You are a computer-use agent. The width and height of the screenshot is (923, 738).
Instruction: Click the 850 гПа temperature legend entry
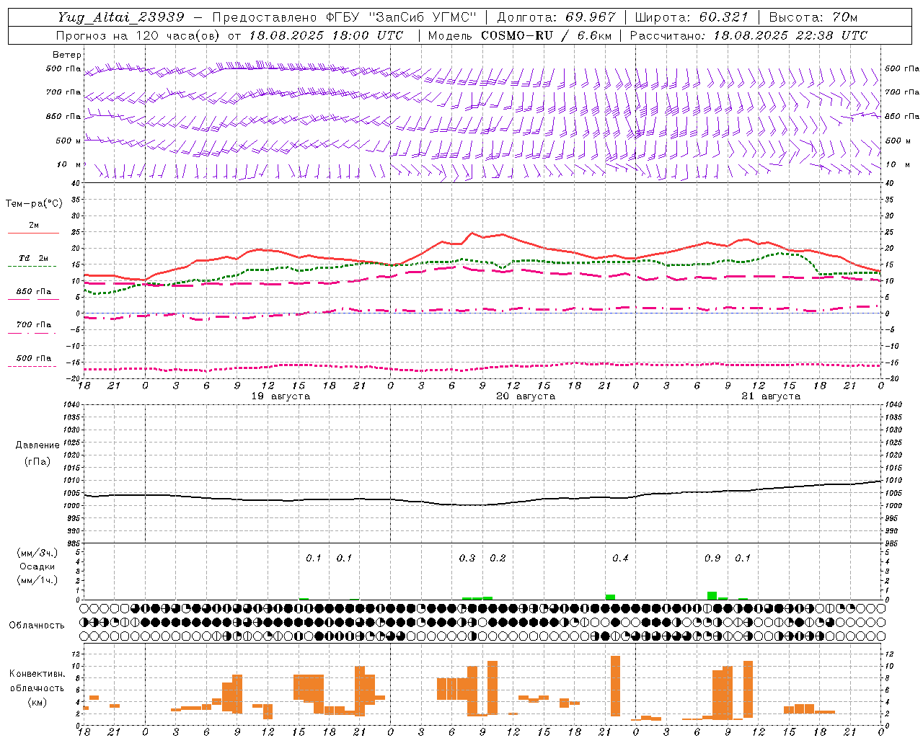pyautogui.click(x=33, y=292)
